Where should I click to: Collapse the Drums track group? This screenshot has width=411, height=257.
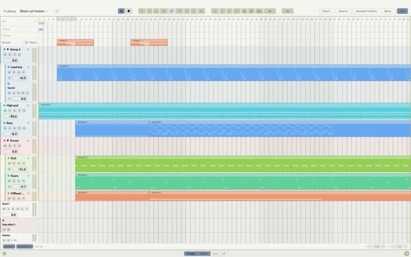pos(7,141)
